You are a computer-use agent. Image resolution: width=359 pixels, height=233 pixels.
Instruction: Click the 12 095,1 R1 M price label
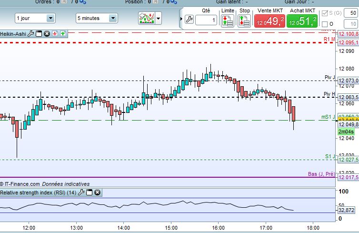348,42
